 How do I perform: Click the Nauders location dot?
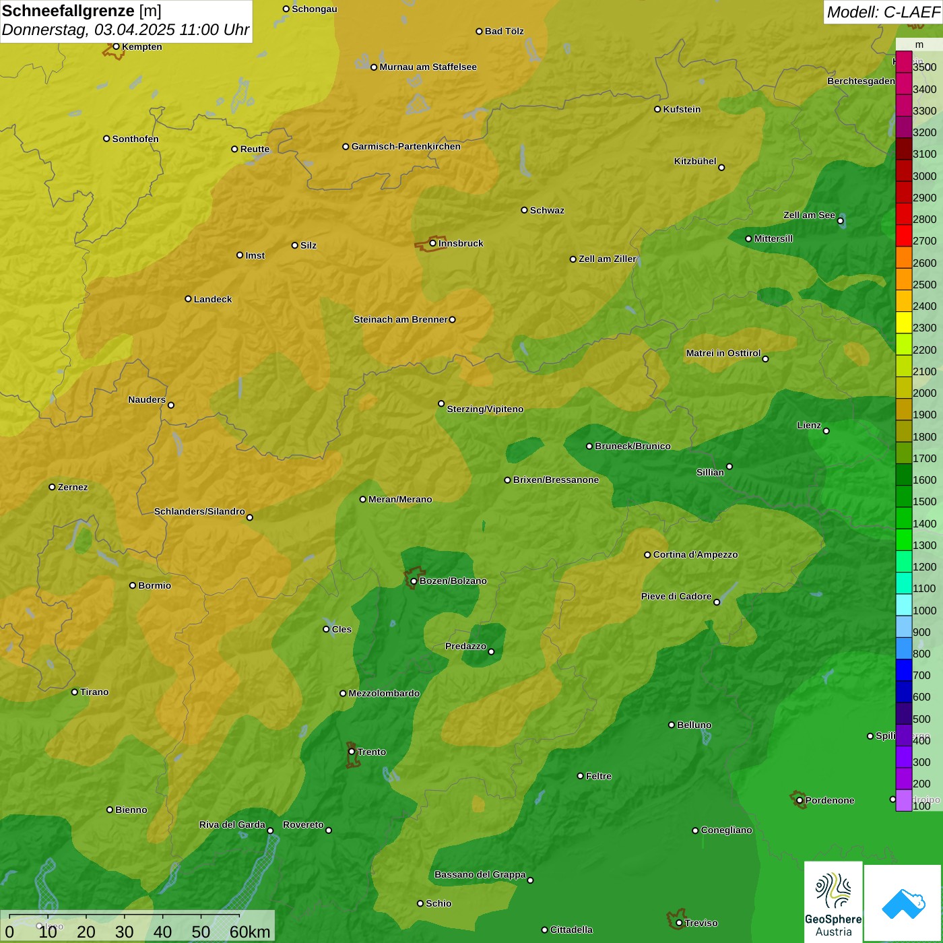171,405
